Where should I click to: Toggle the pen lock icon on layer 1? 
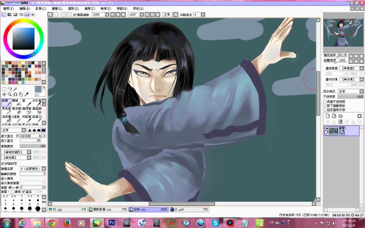(x=327, y=133)
